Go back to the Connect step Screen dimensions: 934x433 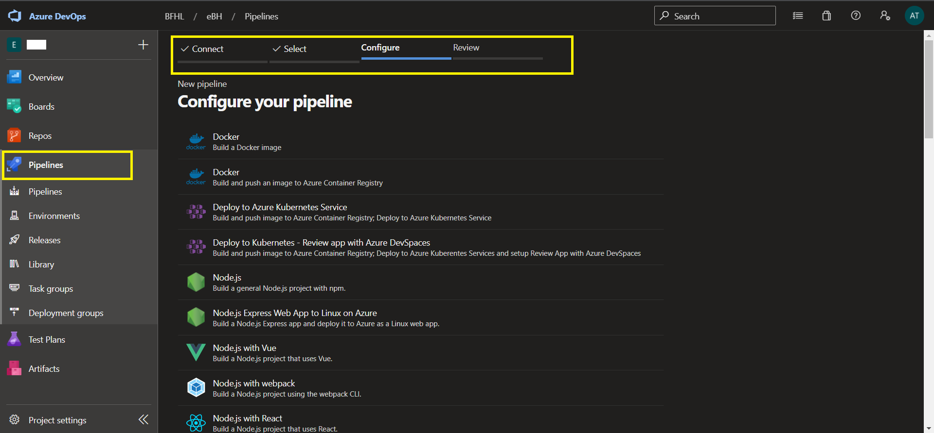coord(207,49)
